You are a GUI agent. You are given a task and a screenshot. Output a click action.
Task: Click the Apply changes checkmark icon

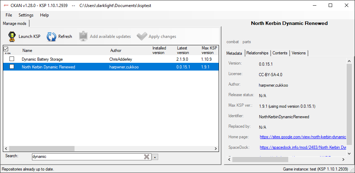click(142, 36)
